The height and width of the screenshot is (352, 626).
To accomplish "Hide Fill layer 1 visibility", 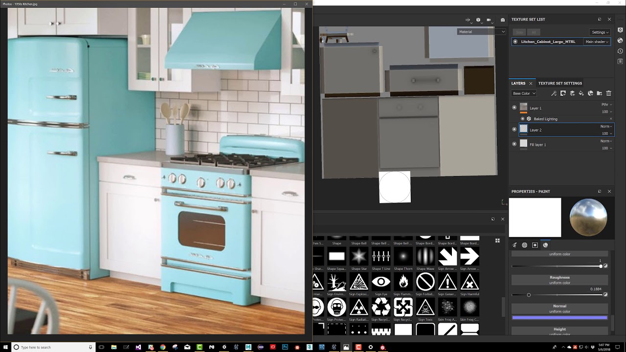I will [x=514, y=144].
